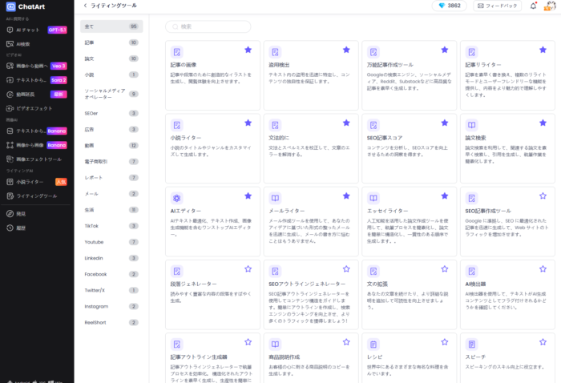Unfavorite the 文法的に card star
Image resolution: width=561 pixels, height=383 pixels.
point(346,123)
